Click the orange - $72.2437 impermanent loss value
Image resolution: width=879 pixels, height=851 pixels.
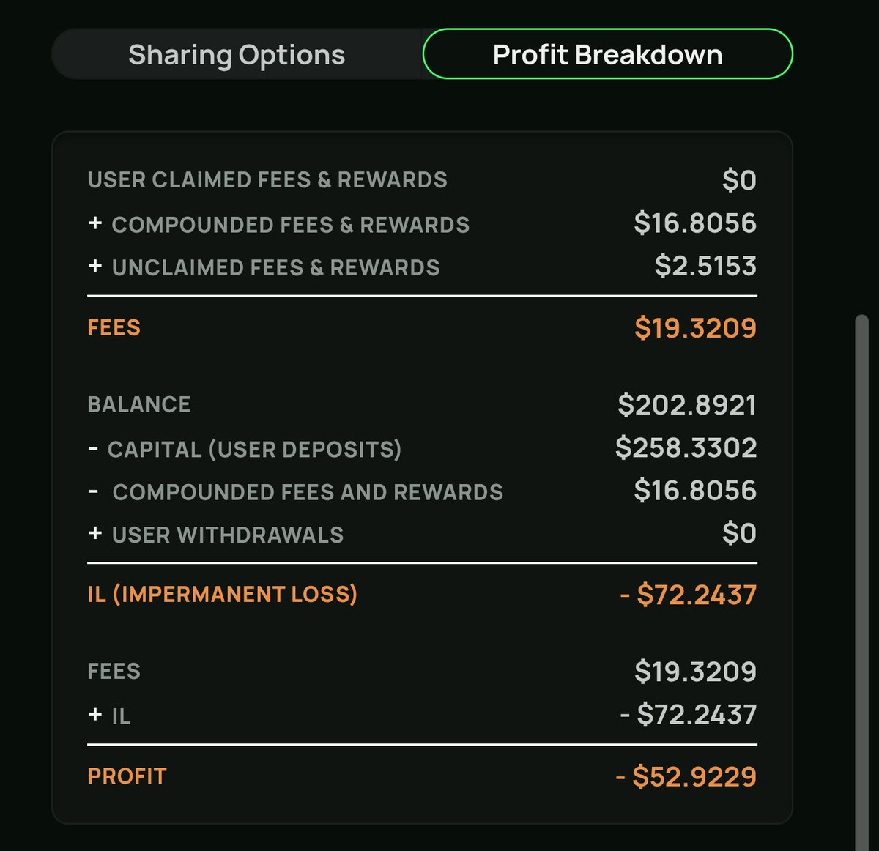click(688, 595)
